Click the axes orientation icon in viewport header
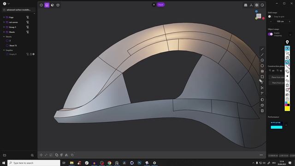 point(251,5)
